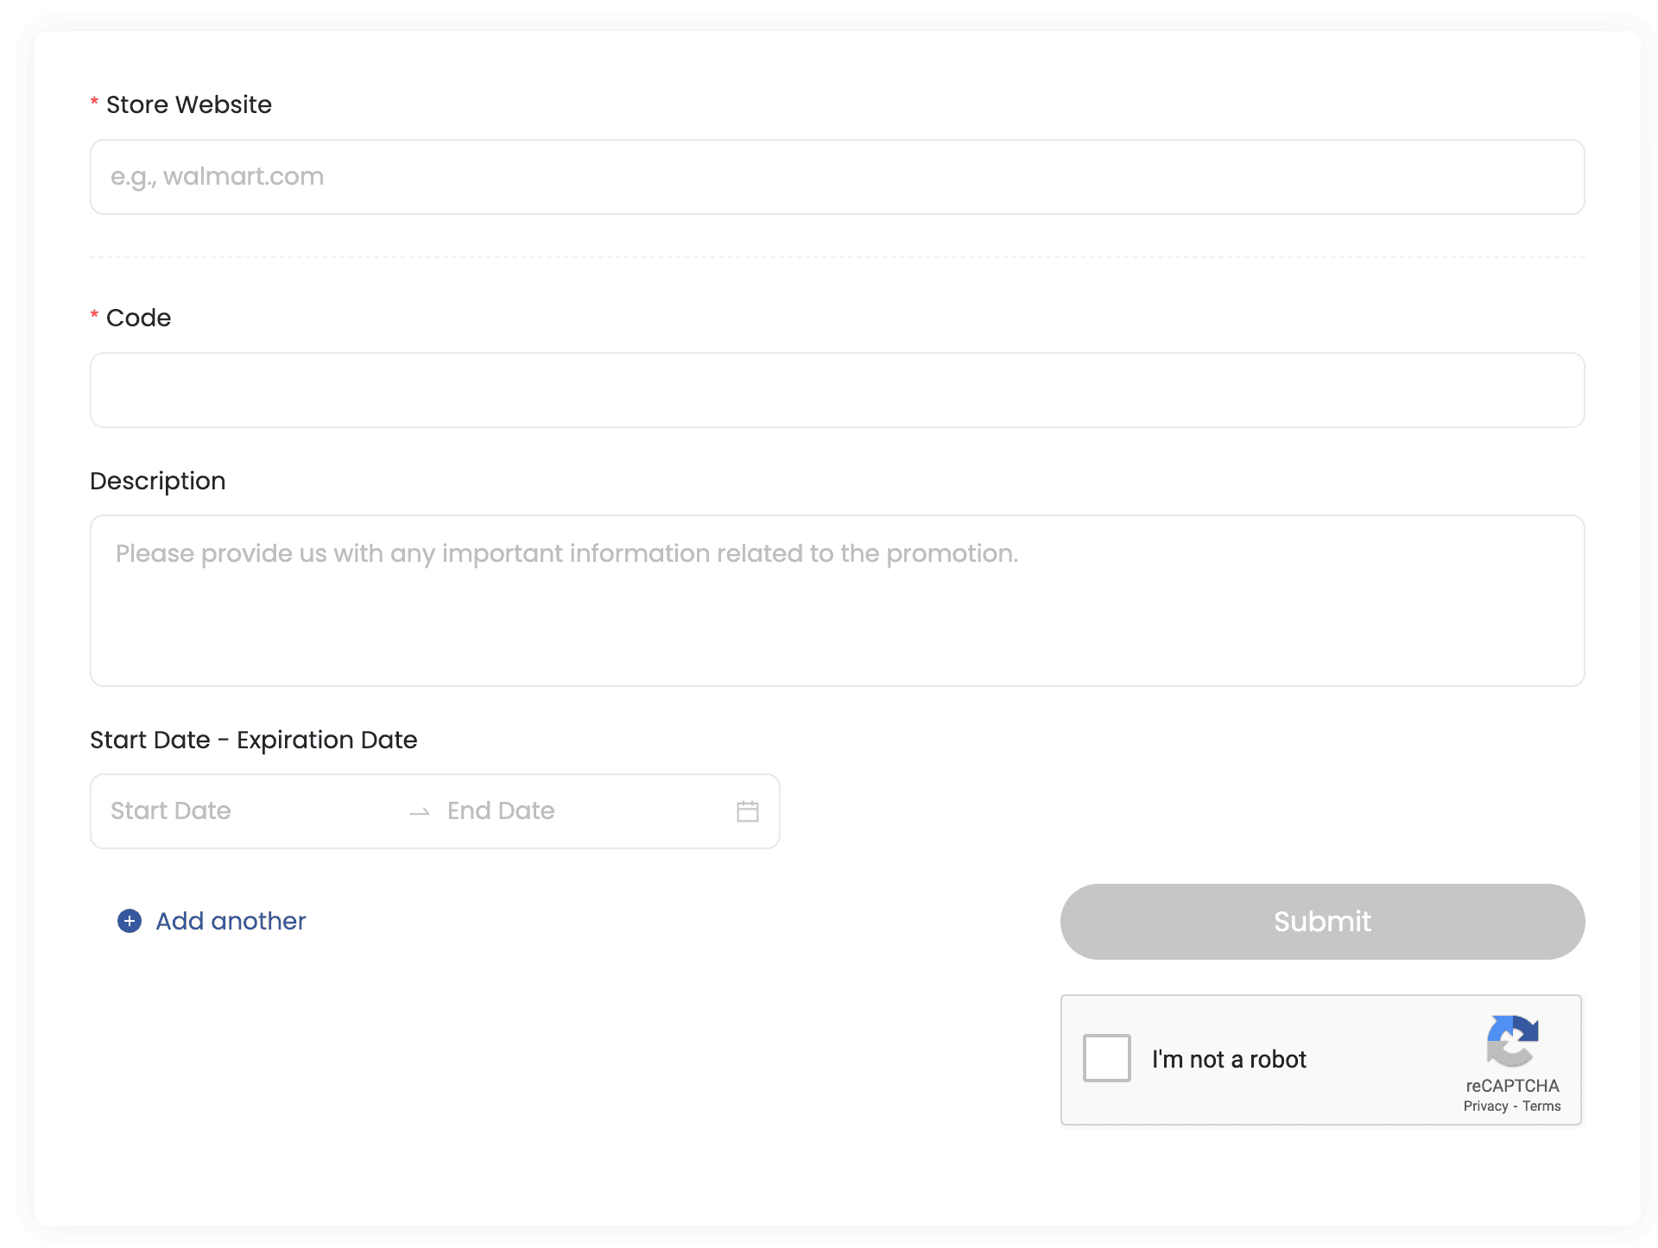The width and height of the screenshot is (1658, 1248).
Task: Click the Code field label
Action: click(x=138, y=318)
